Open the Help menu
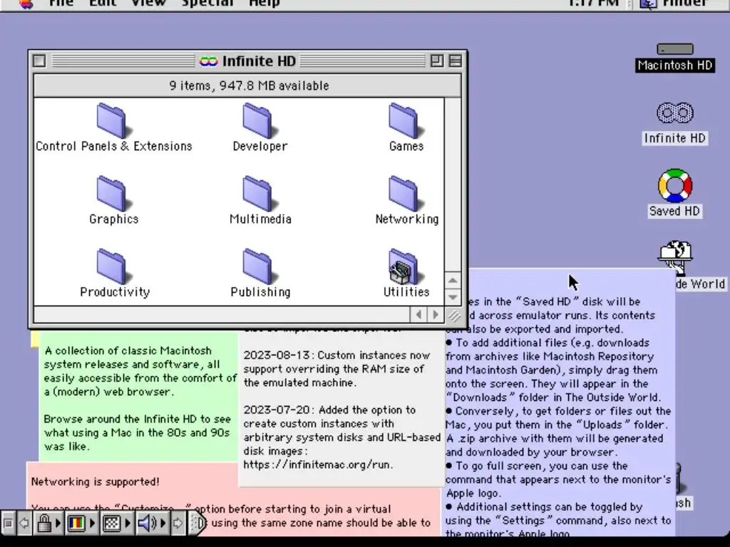 264,4
